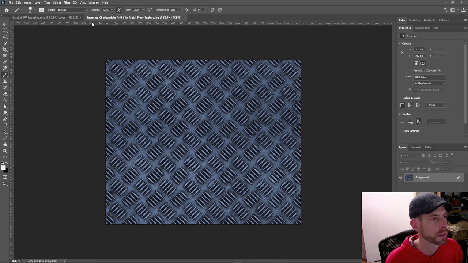Select the Dodge tool

point(5,113)
